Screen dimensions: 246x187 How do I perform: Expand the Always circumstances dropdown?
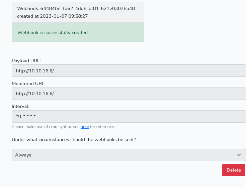[x=129, y=155]
